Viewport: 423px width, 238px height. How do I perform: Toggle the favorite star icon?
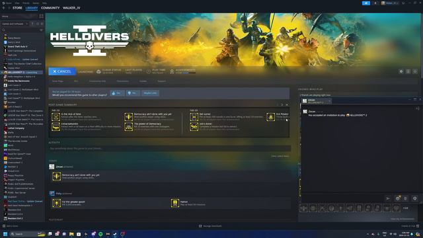pyautogui.click(x=415, y=71)
